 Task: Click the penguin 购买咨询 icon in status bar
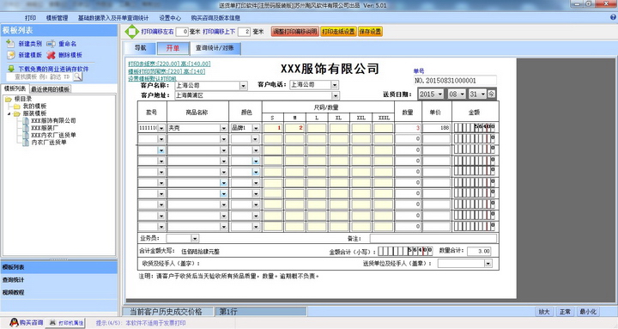click(x=15, y=322)
